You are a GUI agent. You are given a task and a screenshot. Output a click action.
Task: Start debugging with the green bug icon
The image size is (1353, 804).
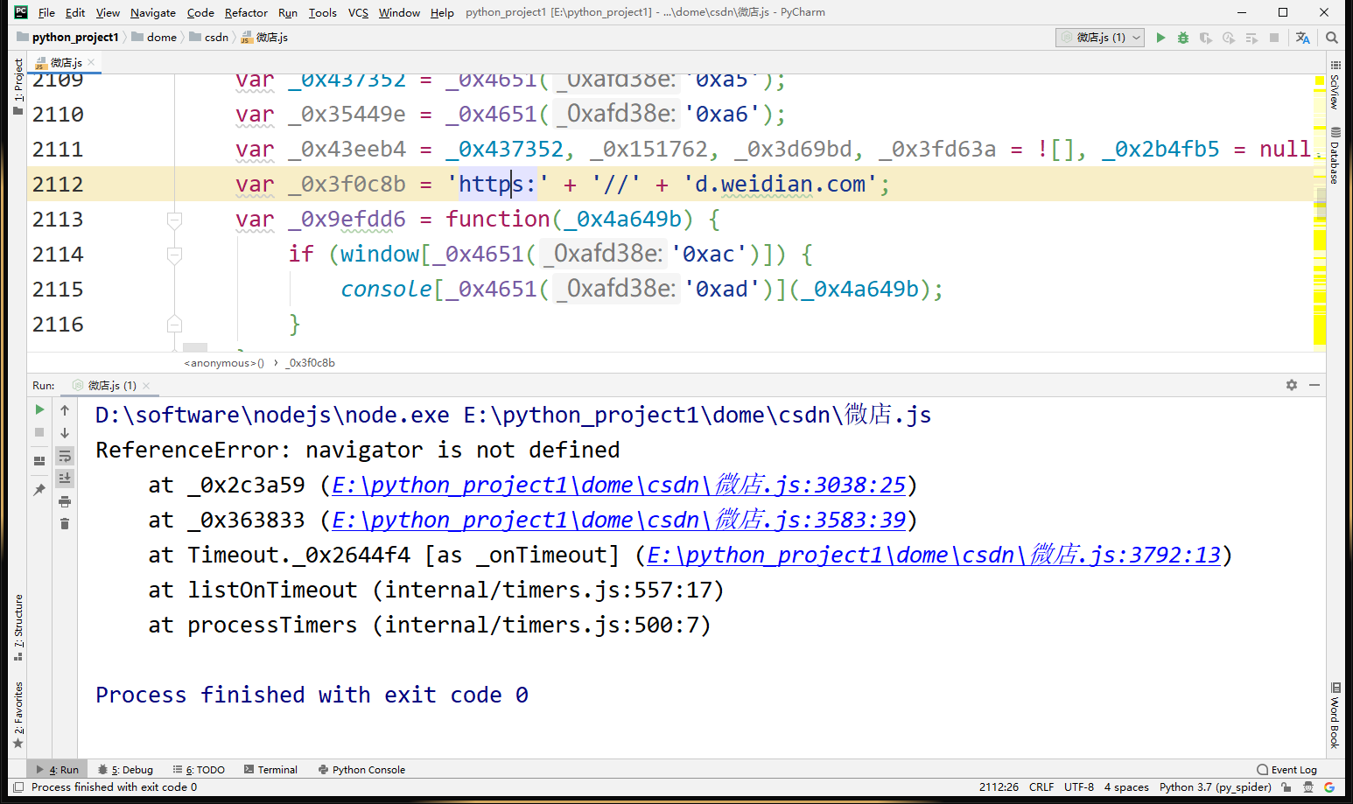[x=1183, y=38]
